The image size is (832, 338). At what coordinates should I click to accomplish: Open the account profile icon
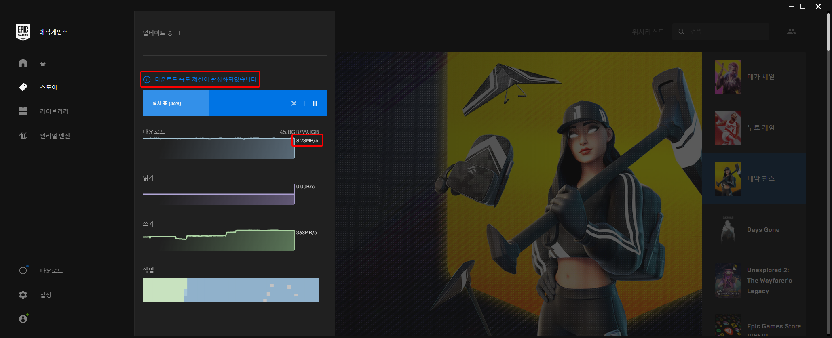tap(23, 319)
